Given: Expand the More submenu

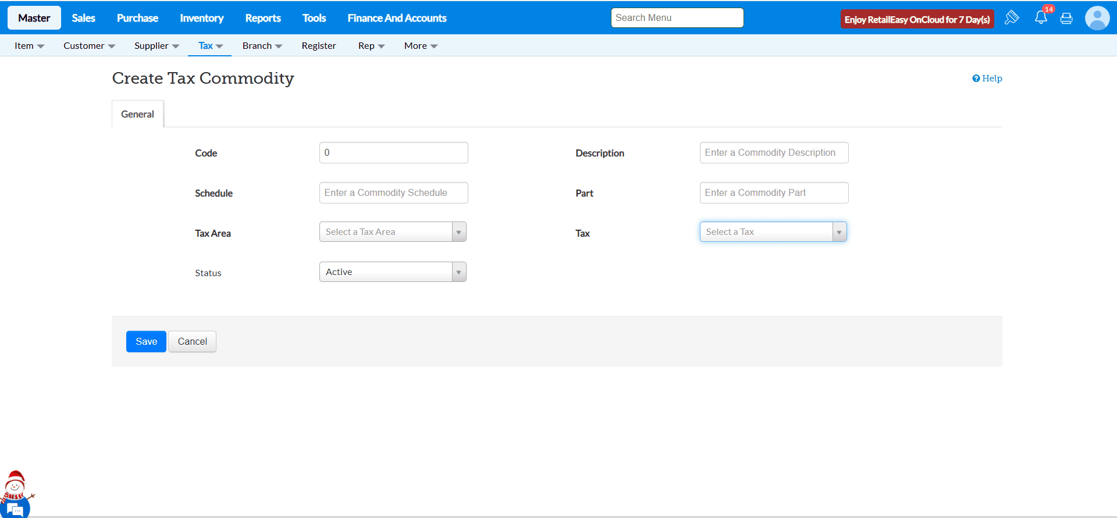Looking at the screenshot, I should tap(421, 45).
